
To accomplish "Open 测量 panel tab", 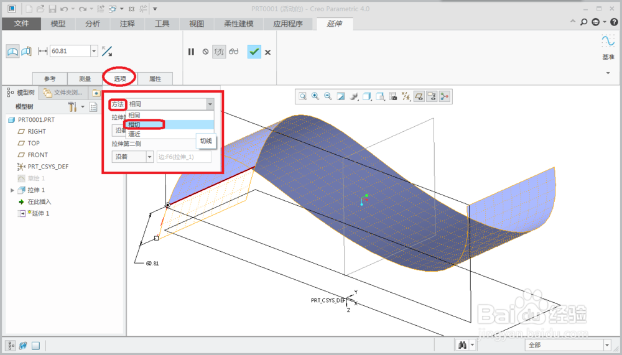I will click(x=85, y=78).
